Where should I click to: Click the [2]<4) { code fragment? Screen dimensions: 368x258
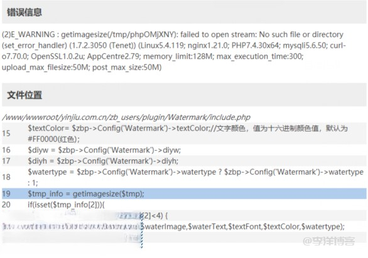coord(155,215)
